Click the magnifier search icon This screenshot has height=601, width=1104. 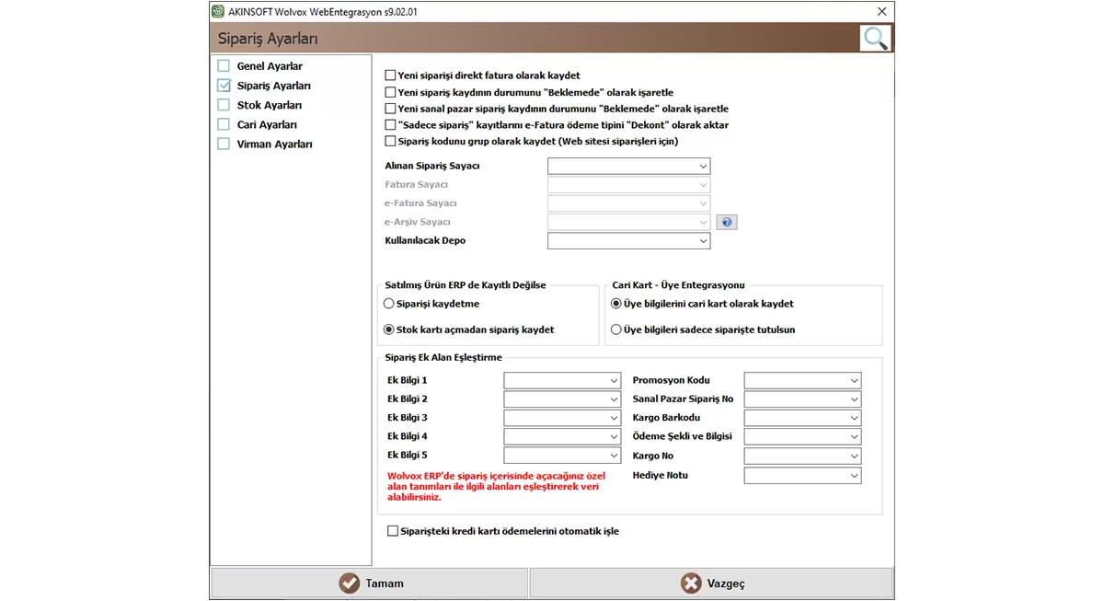(875, 39)
